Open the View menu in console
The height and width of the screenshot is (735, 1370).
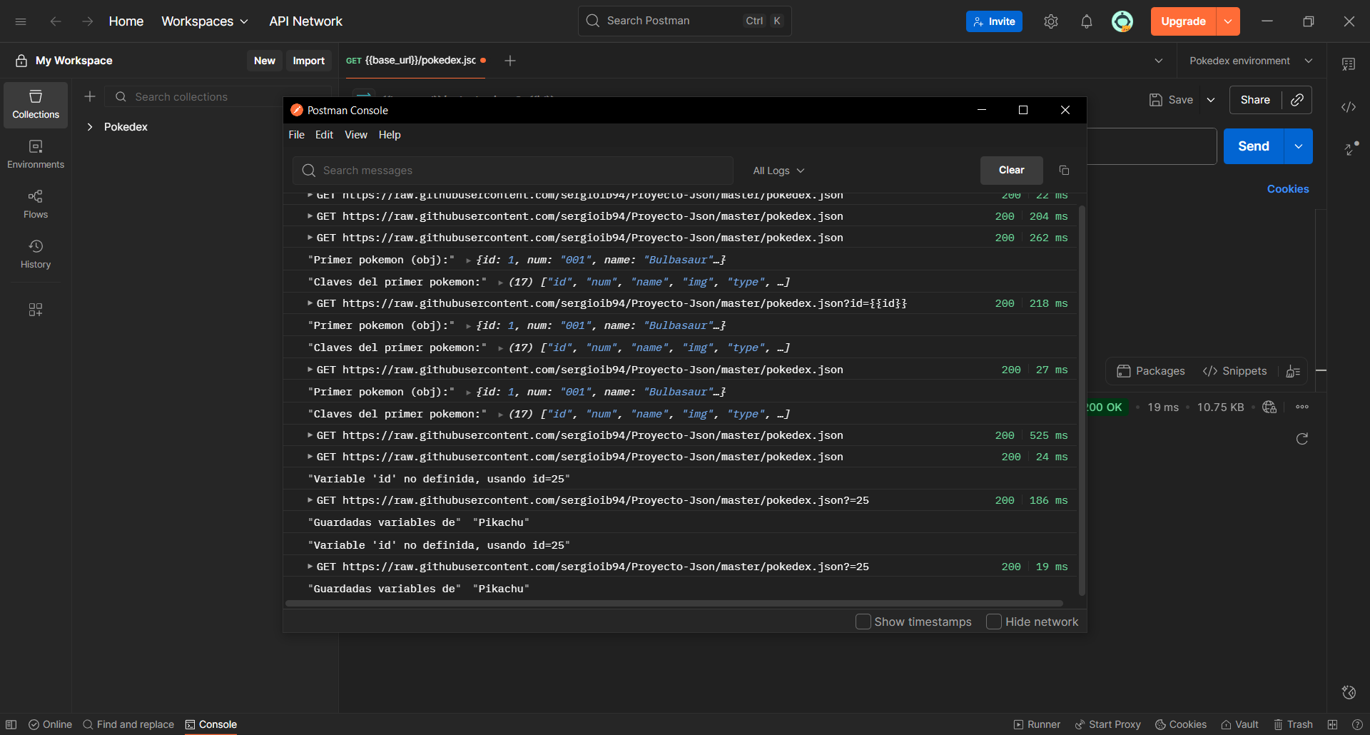[355, 135]
